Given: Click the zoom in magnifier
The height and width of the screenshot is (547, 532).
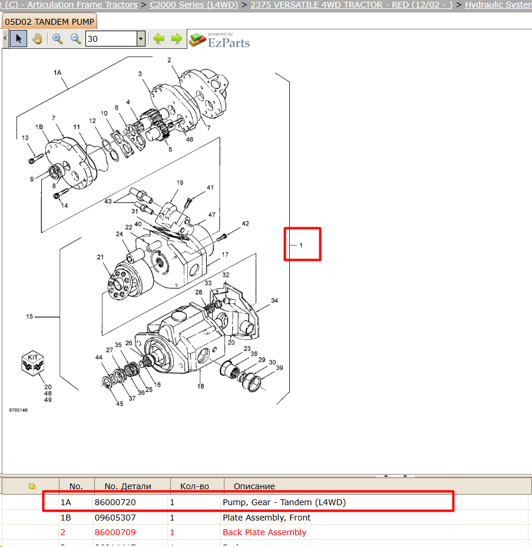Looking at the screenshot, I should (x=57, y=38).
